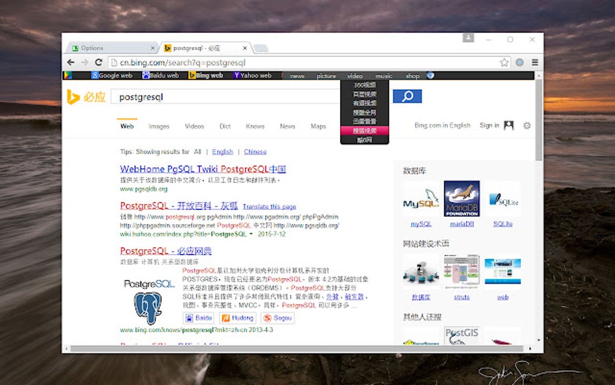The image size is (615, 385).
Task: Click the Sign in link
Action: coord(489,125)
